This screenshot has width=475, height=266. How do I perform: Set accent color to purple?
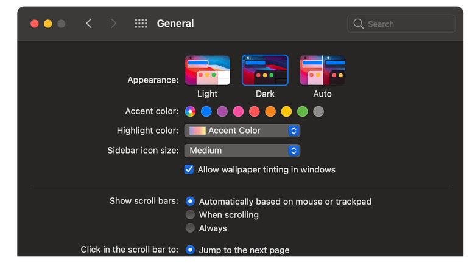click(x=222, y=112)
